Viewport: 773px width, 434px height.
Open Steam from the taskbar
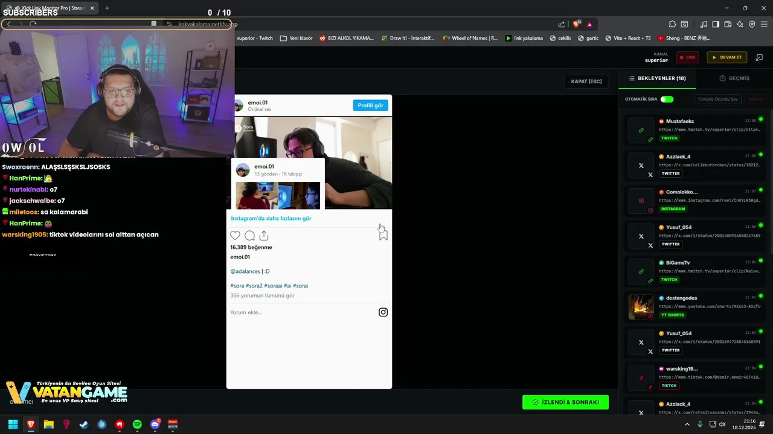(84, 424)
